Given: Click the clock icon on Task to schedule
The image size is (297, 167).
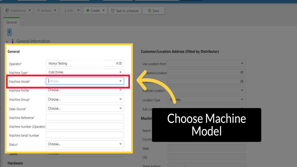Looking at the screenshot, I should pyautogui.click(x=113, y=11).
